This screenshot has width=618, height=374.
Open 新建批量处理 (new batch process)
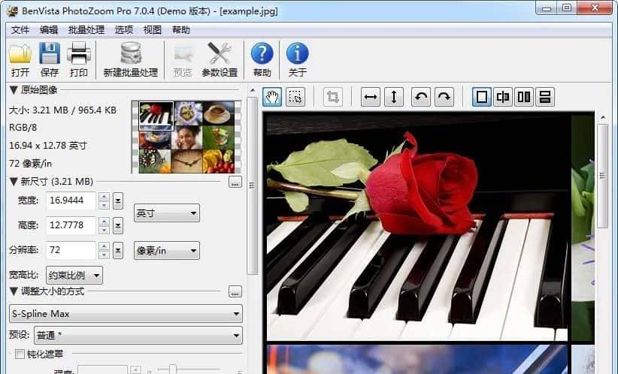pos(131,54)
